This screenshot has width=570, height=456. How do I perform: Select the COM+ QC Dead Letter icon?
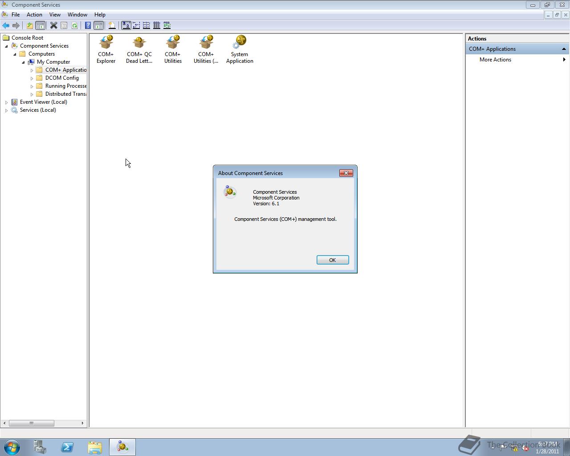pos(139,49)
